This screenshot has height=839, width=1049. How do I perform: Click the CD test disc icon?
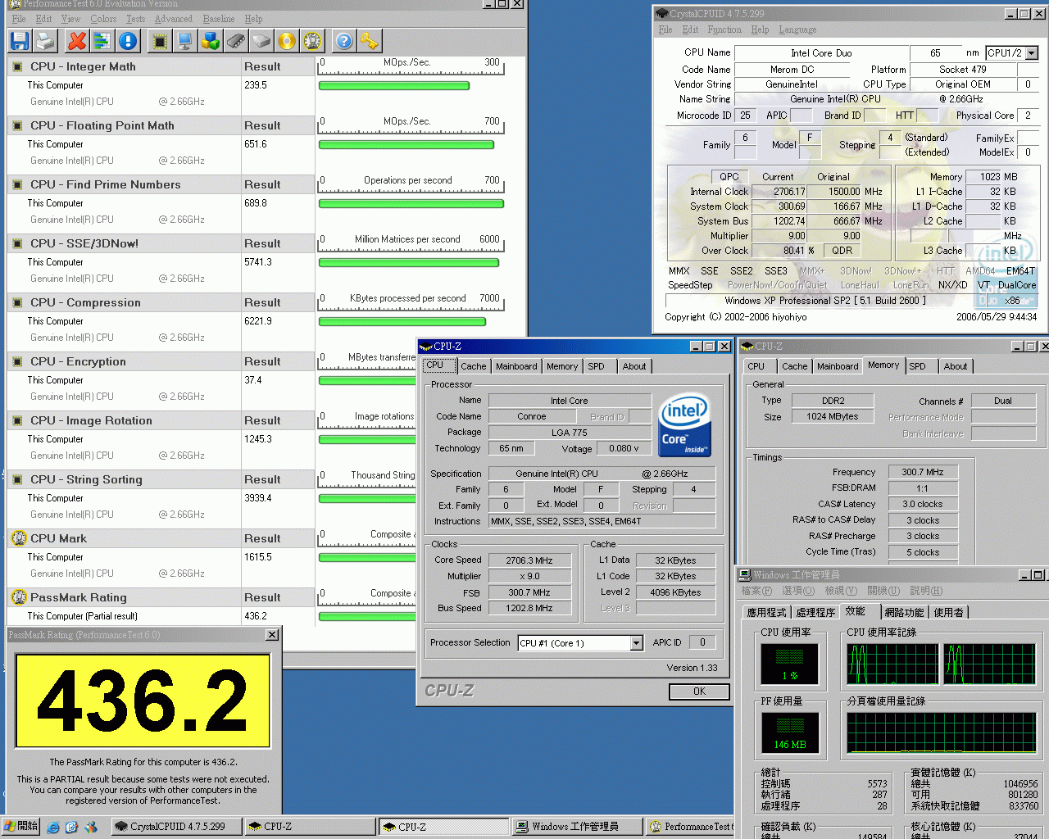tap(286, 41)
